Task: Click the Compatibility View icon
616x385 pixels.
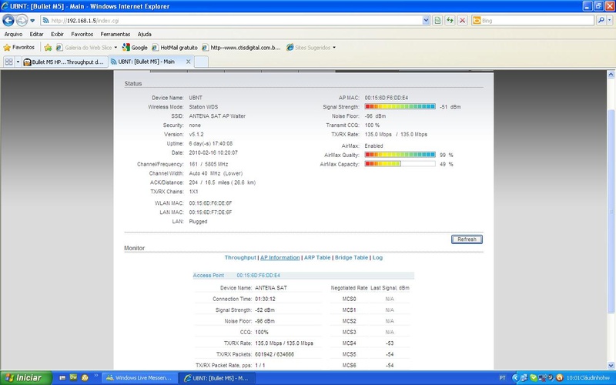Action: pyautogui.click(x=437, y=21)
